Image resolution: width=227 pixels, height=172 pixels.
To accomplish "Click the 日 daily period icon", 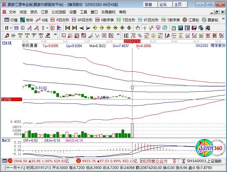I will pyautogui.click(x=7, y=28).
